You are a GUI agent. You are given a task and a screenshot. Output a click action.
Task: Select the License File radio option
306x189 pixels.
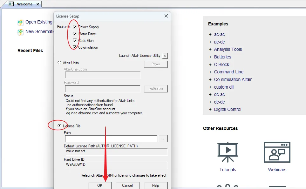coord(59,126)
